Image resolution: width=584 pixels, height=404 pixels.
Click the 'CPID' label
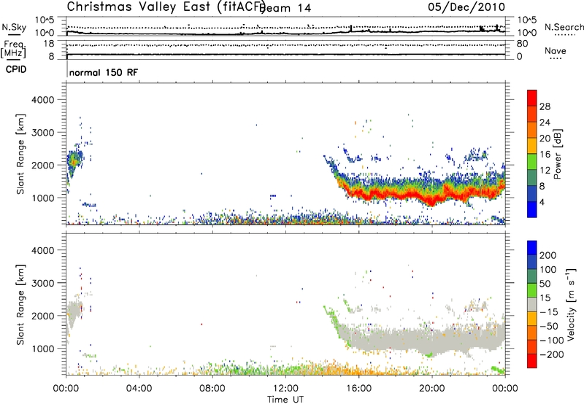tap(16, 69)
